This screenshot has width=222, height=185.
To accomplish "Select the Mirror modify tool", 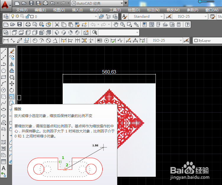I will point(12,64).
